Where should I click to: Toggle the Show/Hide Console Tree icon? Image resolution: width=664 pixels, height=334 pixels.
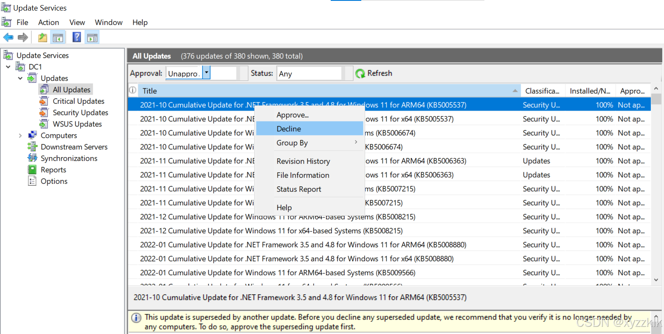click(x=58, y=37)
